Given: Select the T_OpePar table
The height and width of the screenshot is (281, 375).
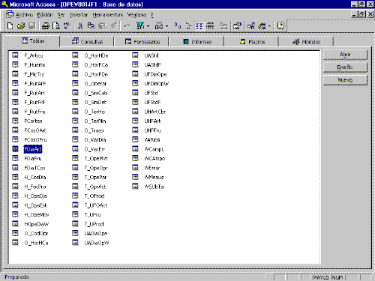Looking at the screenshot, I should (95, 178).
